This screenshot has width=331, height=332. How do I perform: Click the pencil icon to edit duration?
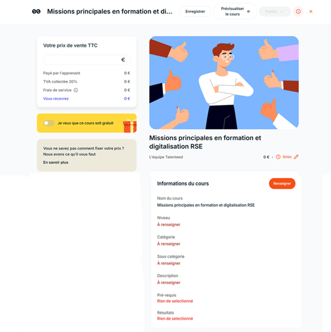click(x=296, y=157)
